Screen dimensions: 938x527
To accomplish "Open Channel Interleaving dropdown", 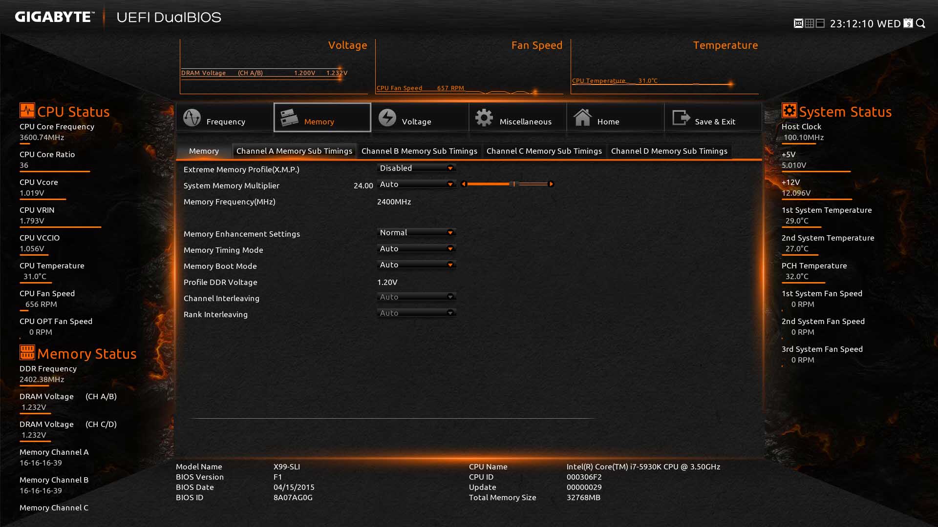I will pos(417,297).
